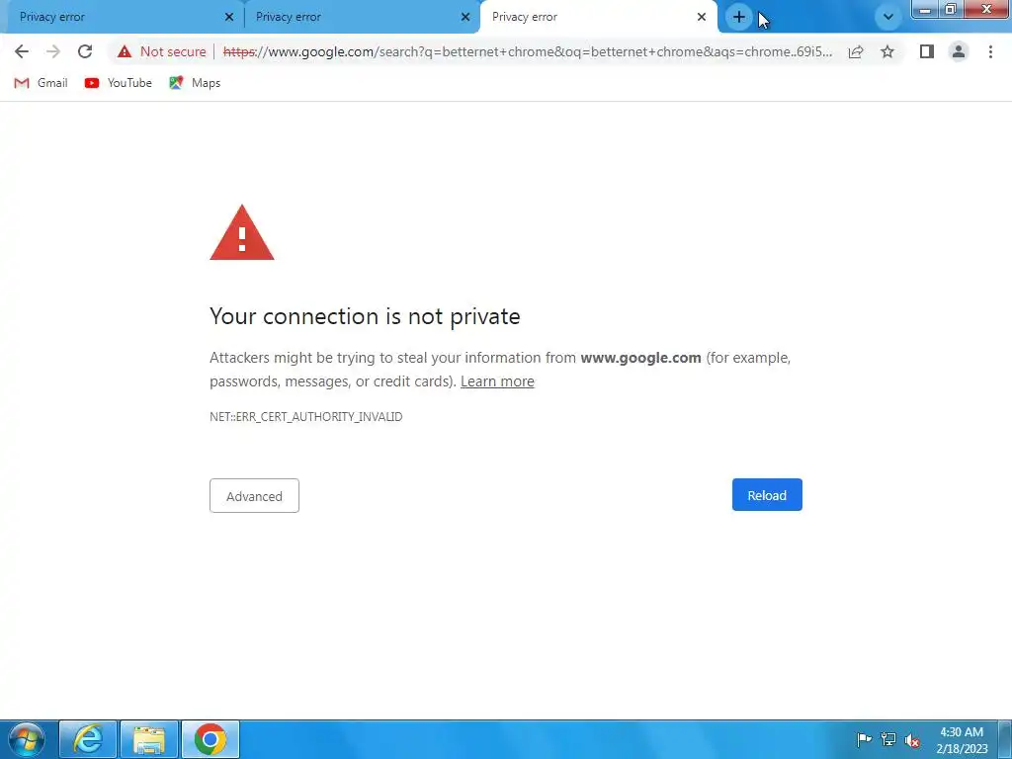This screenshot has width=1012, height=759.
Task: Click the Chrome taskbar icon
Action: point(211,739)
